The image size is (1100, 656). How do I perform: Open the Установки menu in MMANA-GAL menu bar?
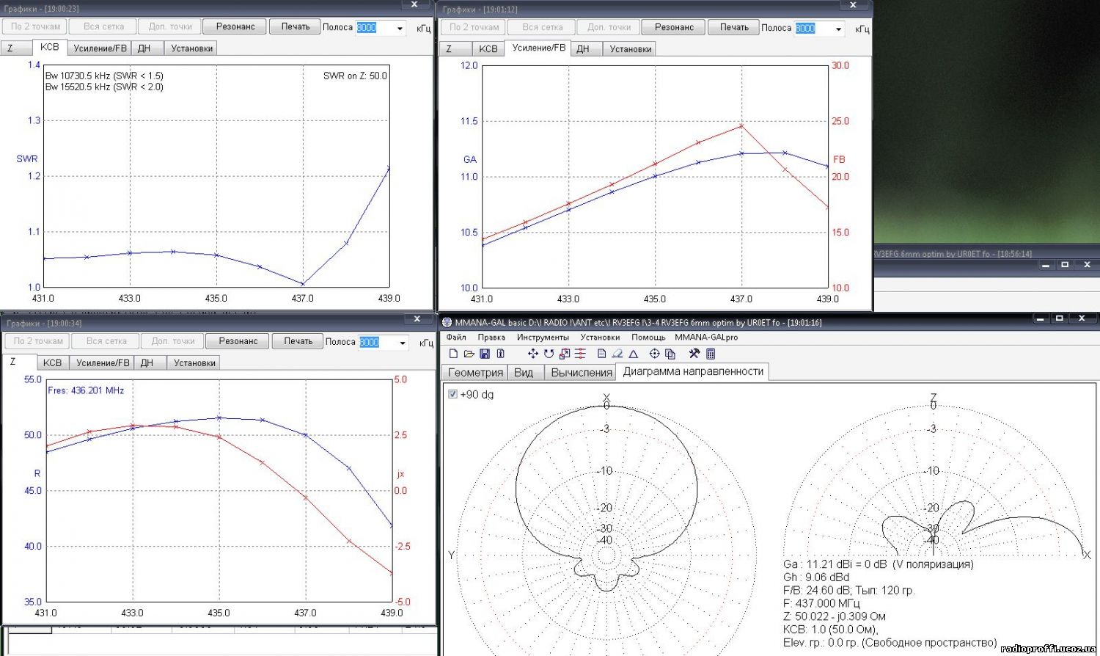600,338
